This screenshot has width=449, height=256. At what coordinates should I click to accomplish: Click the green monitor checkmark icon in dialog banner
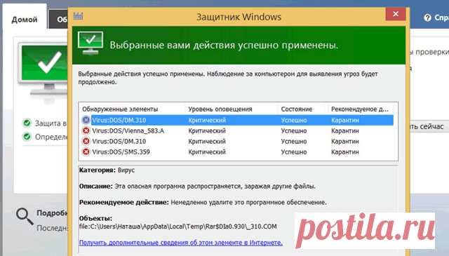pos(91,43)
